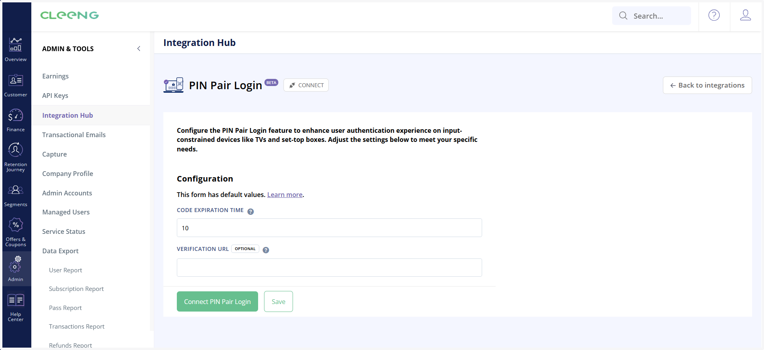Show Code Expiration Time help tooltip
The image size is (764, 350).
(251, 211)
